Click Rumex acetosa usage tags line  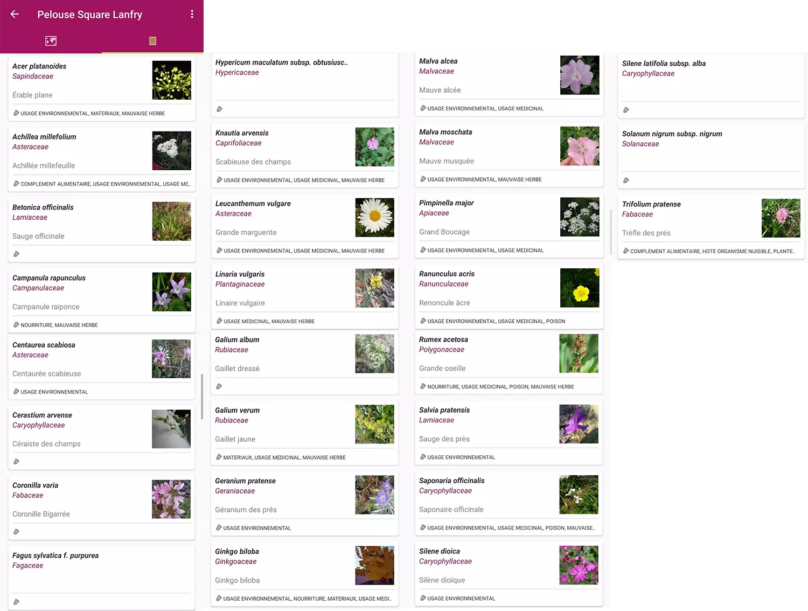pyautogui.click(x=500, y=387)
